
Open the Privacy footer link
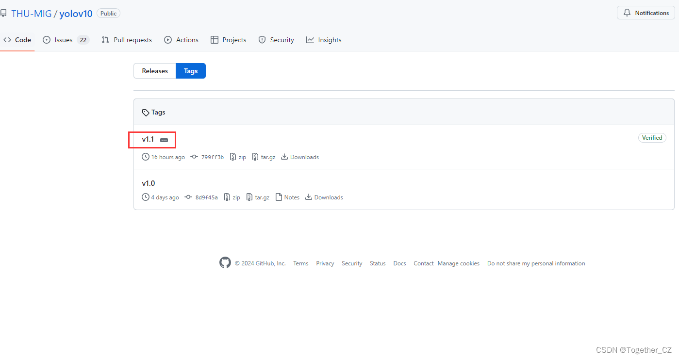tap(325, 263)
